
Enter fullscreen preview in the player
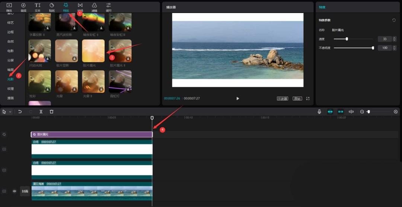(308, 99)
